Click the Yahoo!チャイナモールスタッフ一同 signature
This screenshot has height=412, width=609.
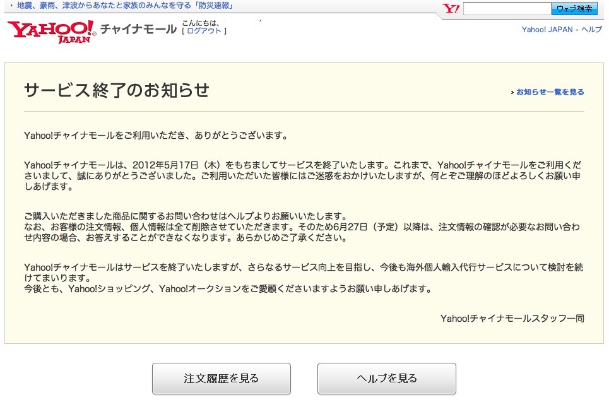click(512, 319)
